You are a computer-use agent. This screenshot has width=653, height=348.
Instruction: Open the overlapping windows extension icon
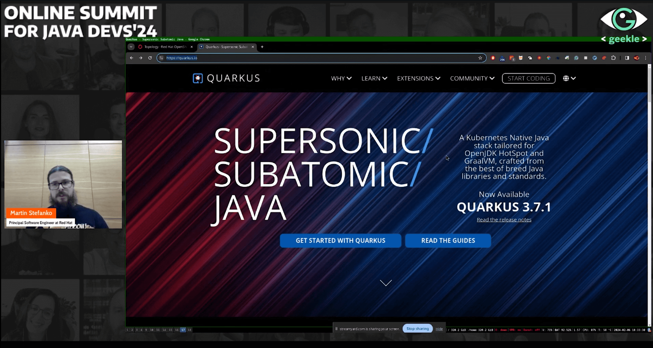(x=530, y=58)
